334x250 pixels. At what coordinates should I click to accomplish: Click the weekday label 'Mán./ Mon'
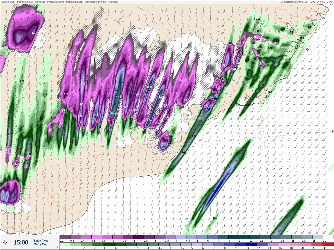point(40,244)
